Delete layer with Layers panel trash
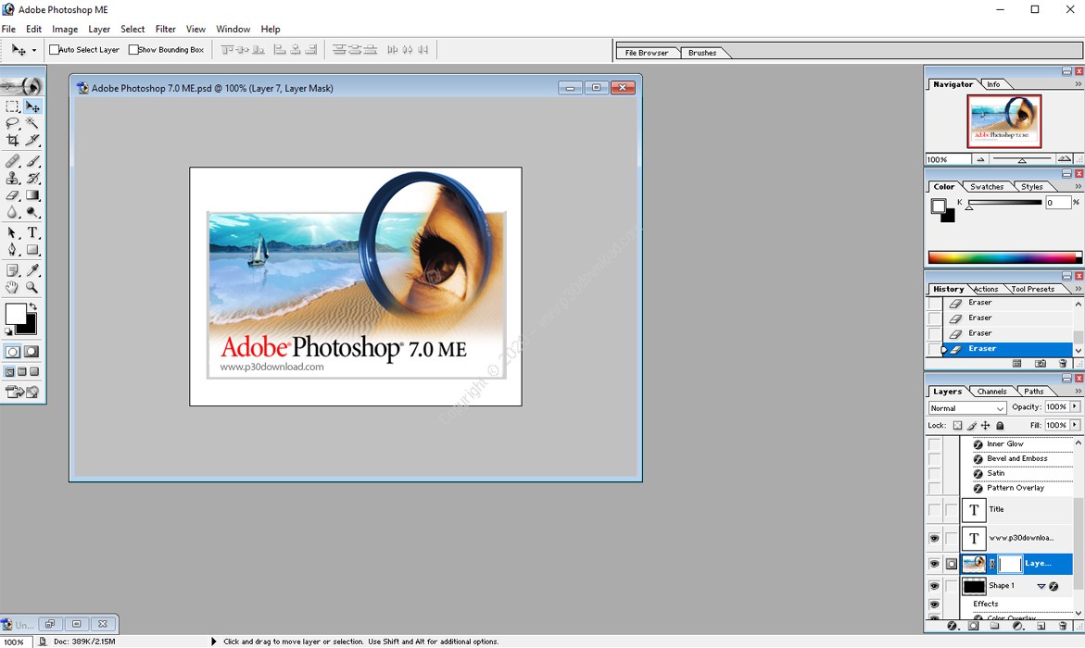This screenshot has height=648, width=1085. point(1063,626)
